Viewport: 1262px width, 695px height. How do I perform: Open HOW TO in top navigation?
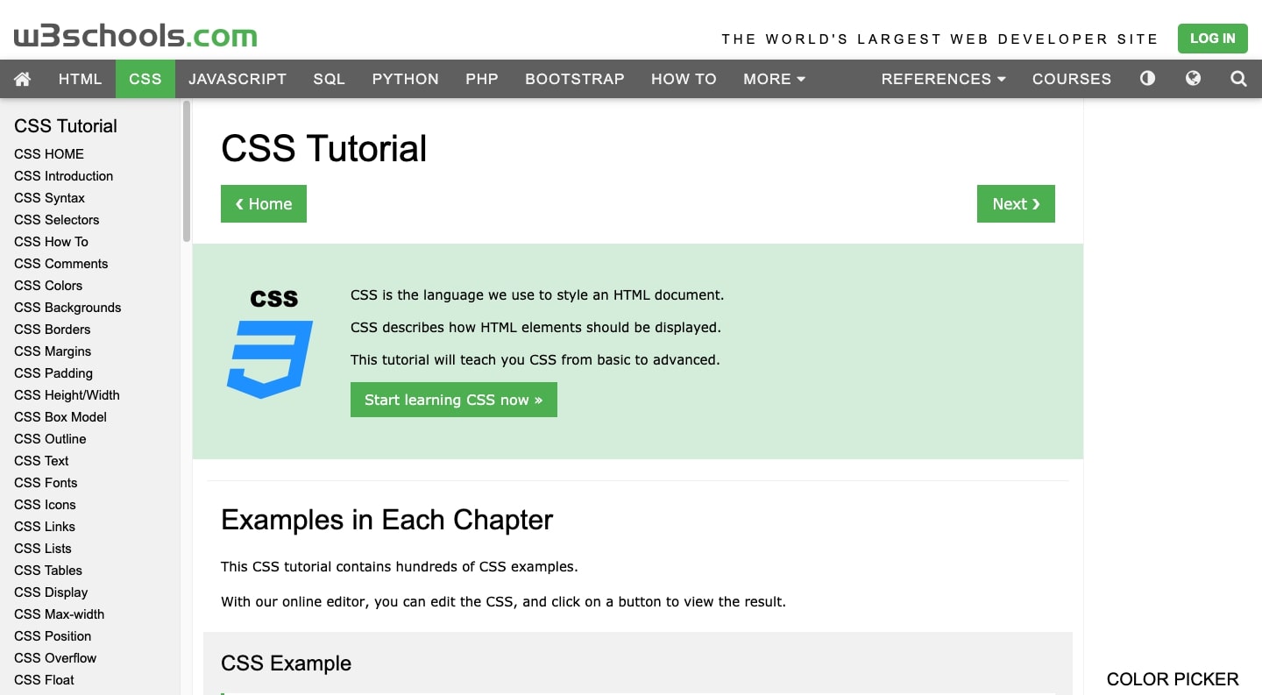coord(684,79)
